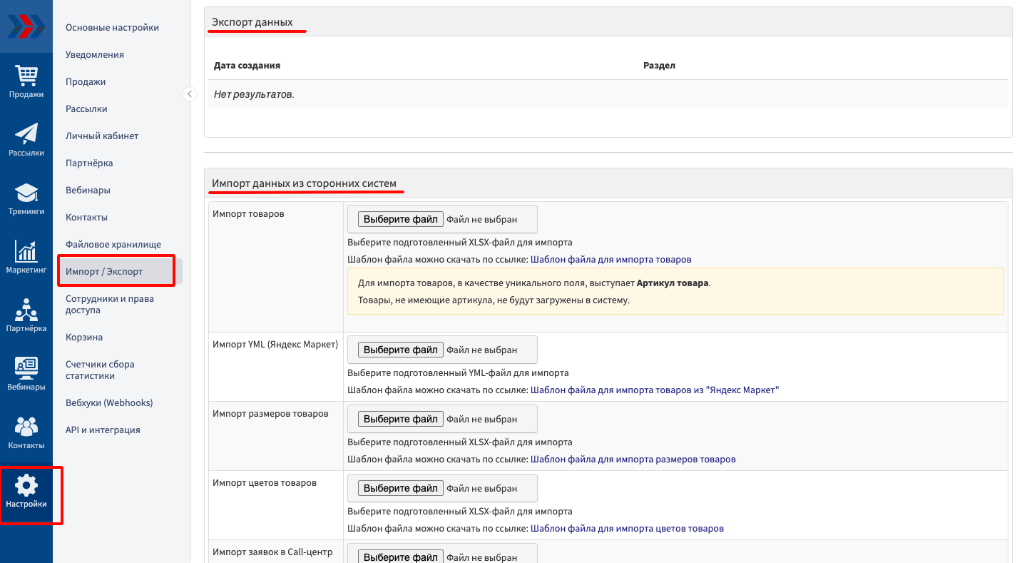Choose a file for Импорт товаров
Image resolution: width=1027 pixels, height=563 pixels.
click(401, 219)
